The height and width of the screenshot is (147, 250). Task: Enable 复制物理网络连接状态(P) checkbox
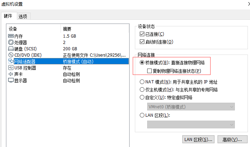(149, 71)
